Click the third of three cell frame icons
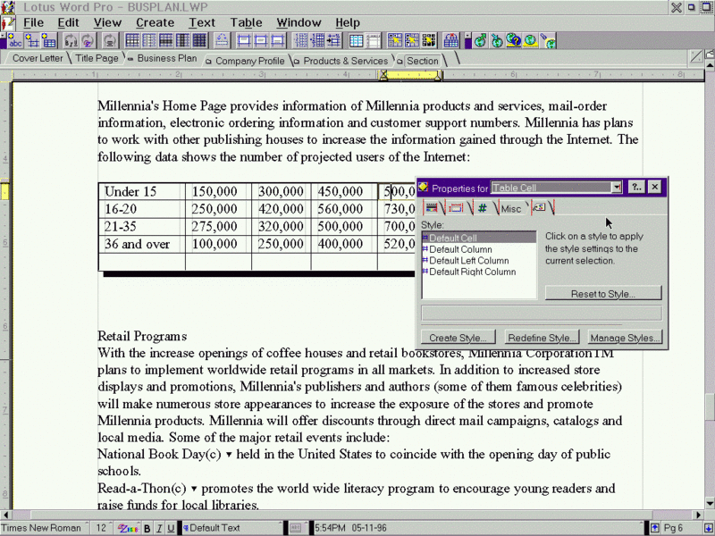Image resolution: width=715 pixels, height=536 pixels. coord(278,41)
